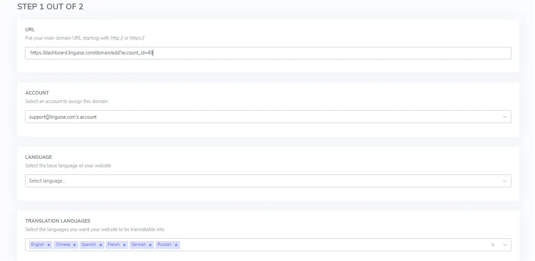Click 'Select the languages you want' hint text
Image resolution: width=535 pixels, height=261 pixels.
pos(95,229)
